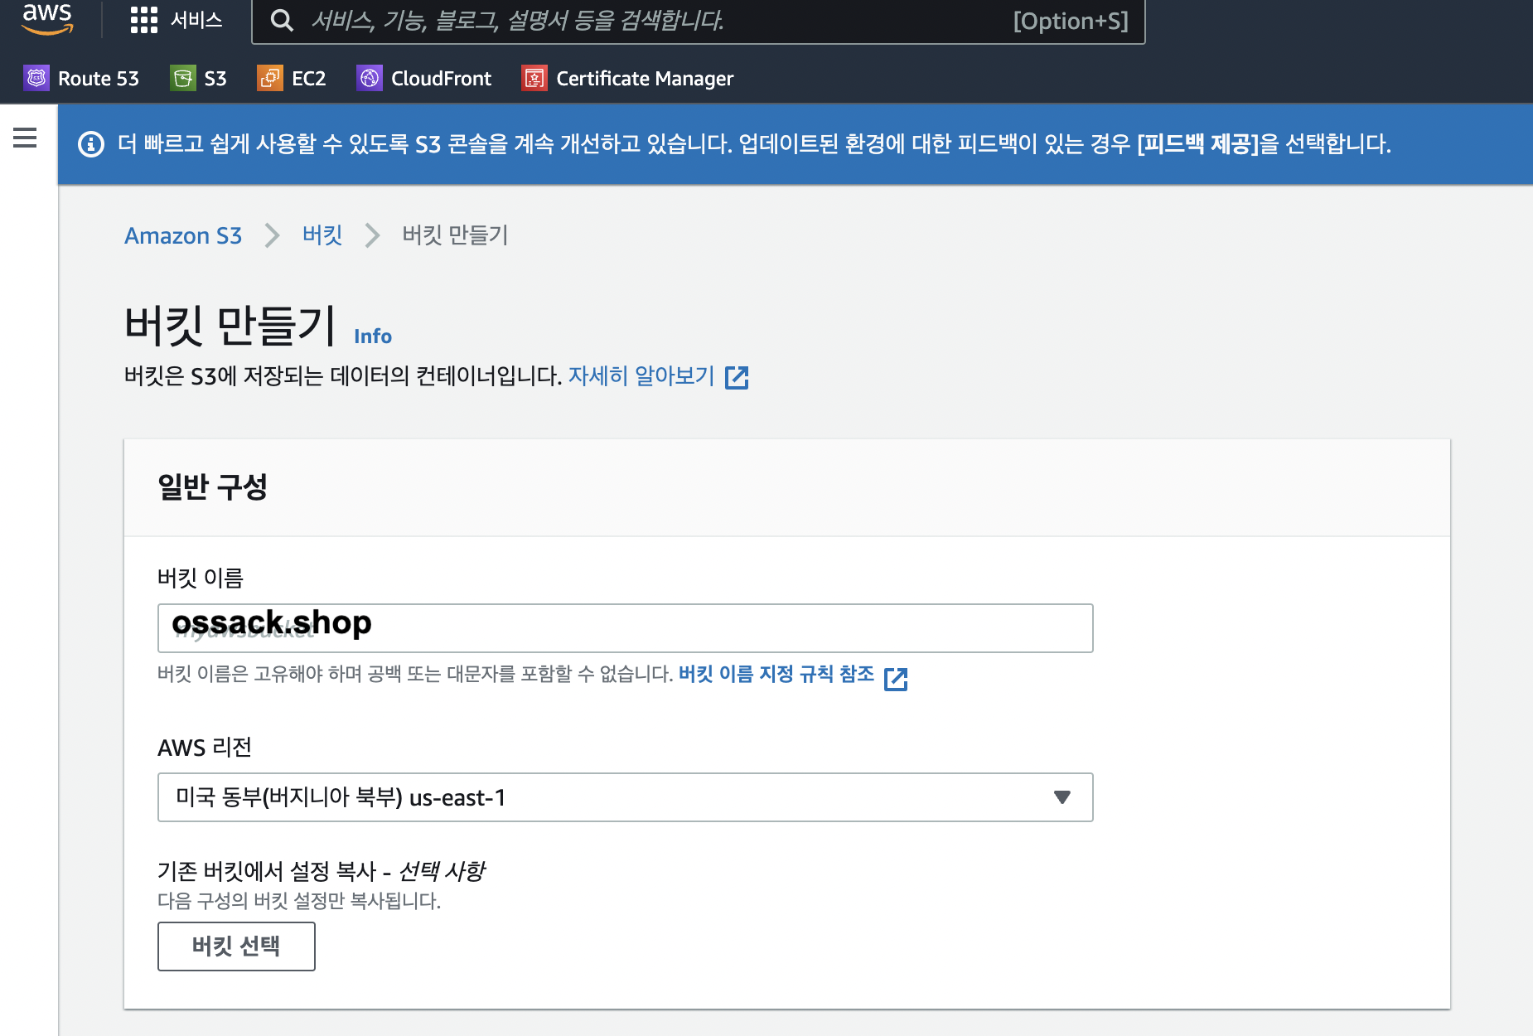This screenshot has width=1533, height=1036.
Task: Click the region dropdown arrow
Action: (1062, 797)
